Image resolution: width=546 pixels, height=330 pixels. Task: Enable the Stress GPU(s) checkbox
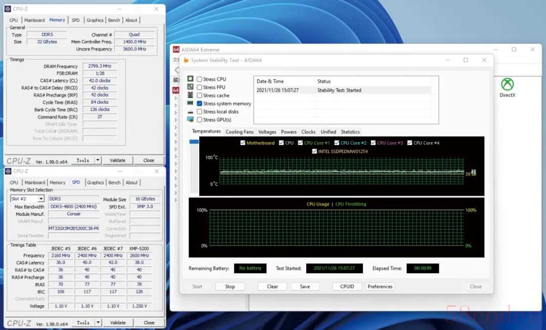pyautogui.click(x=200, y=119)
